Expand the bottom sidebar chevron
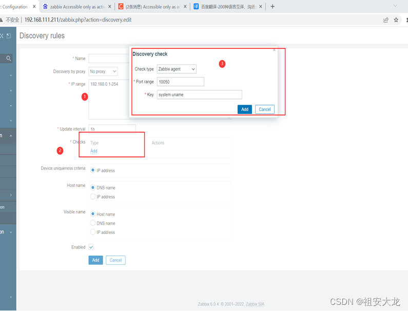The height and width of the screenshot is (311, 408). (x=11, y=297)
